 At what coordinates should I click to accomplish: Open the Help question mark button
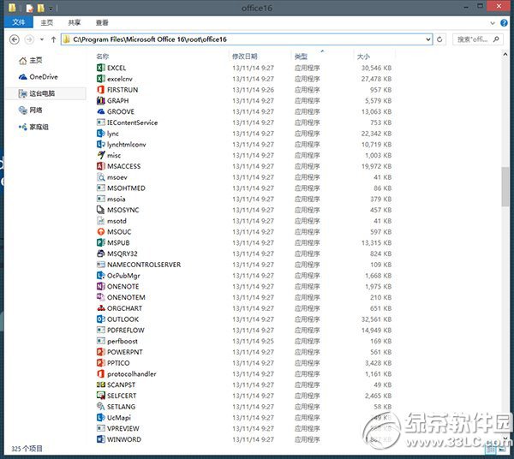(504, 22)
